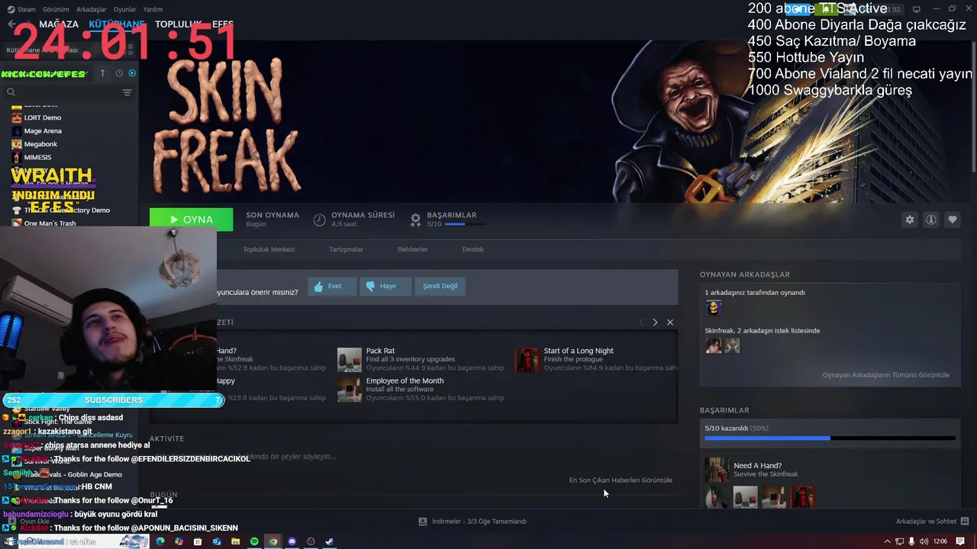Click the BAŞARIMLAR panel heading
This screenshot has width=977, height=549.
point(724,410)
